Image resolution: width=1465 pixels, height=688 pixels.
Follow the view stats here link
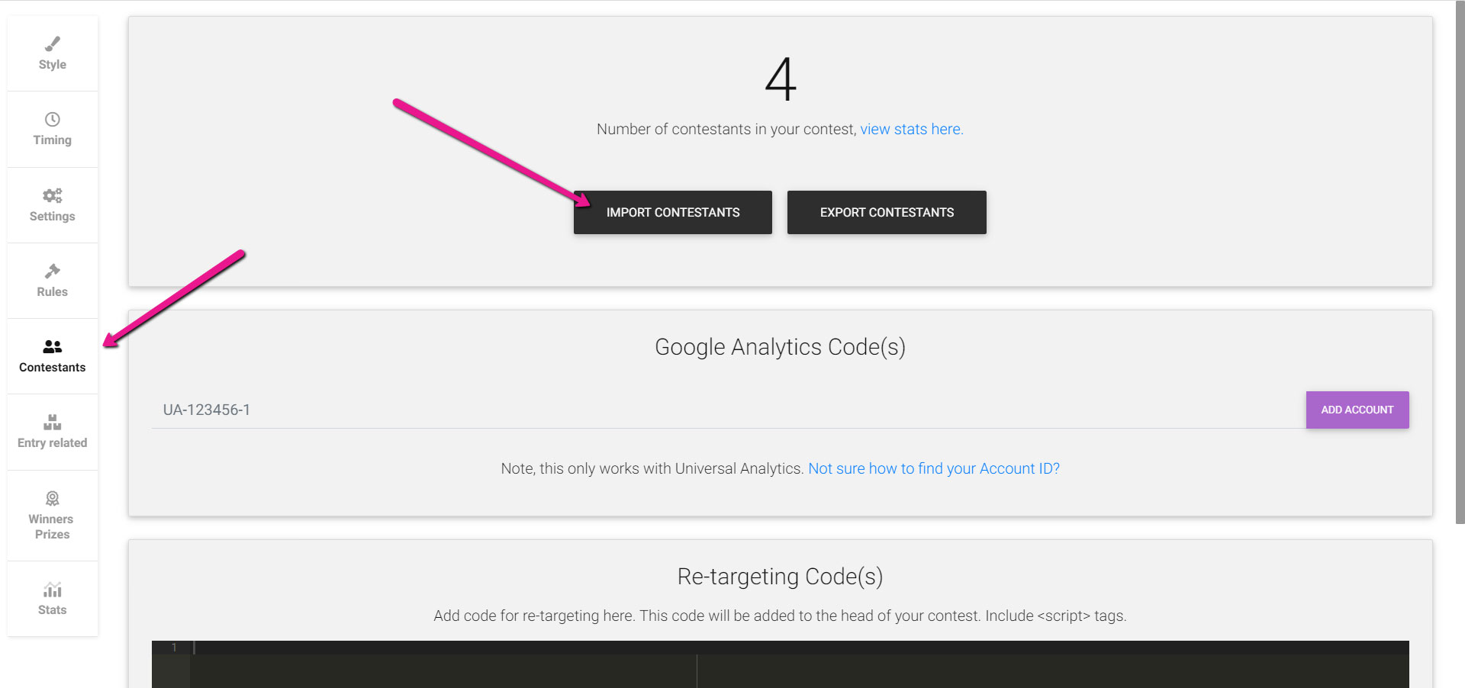pos(912,129)
